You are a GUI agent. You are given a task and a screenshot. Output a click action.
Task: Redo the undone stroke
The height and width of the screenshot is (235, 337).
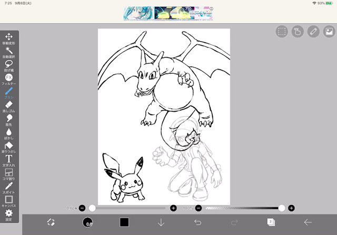point(234,222)
